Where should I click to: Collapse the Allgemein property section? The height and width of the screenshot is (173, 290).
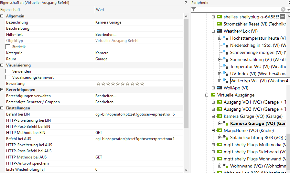(2, 16)
